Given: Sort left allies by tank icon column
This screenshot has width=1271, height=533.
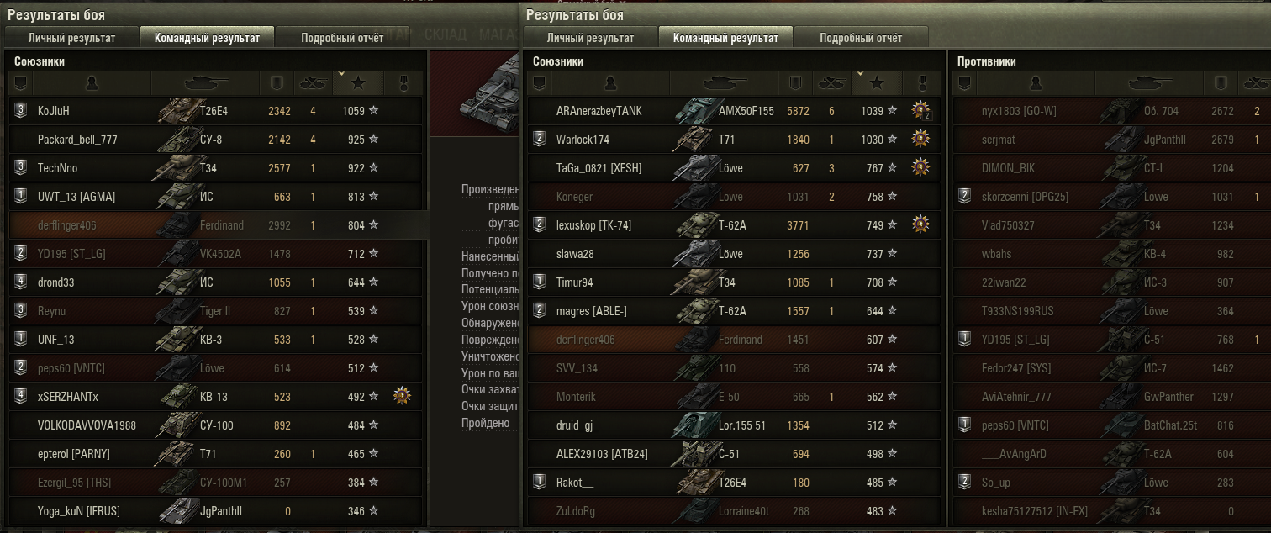Looking at the screenshot, I should pyautogui.click(x=205, y=83).
